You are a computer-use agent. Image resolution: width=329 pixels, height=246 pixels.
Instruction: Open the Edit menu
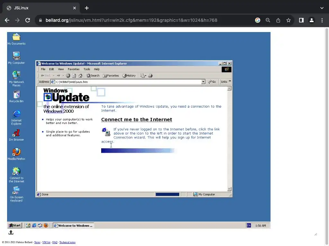tap(51, 69)
